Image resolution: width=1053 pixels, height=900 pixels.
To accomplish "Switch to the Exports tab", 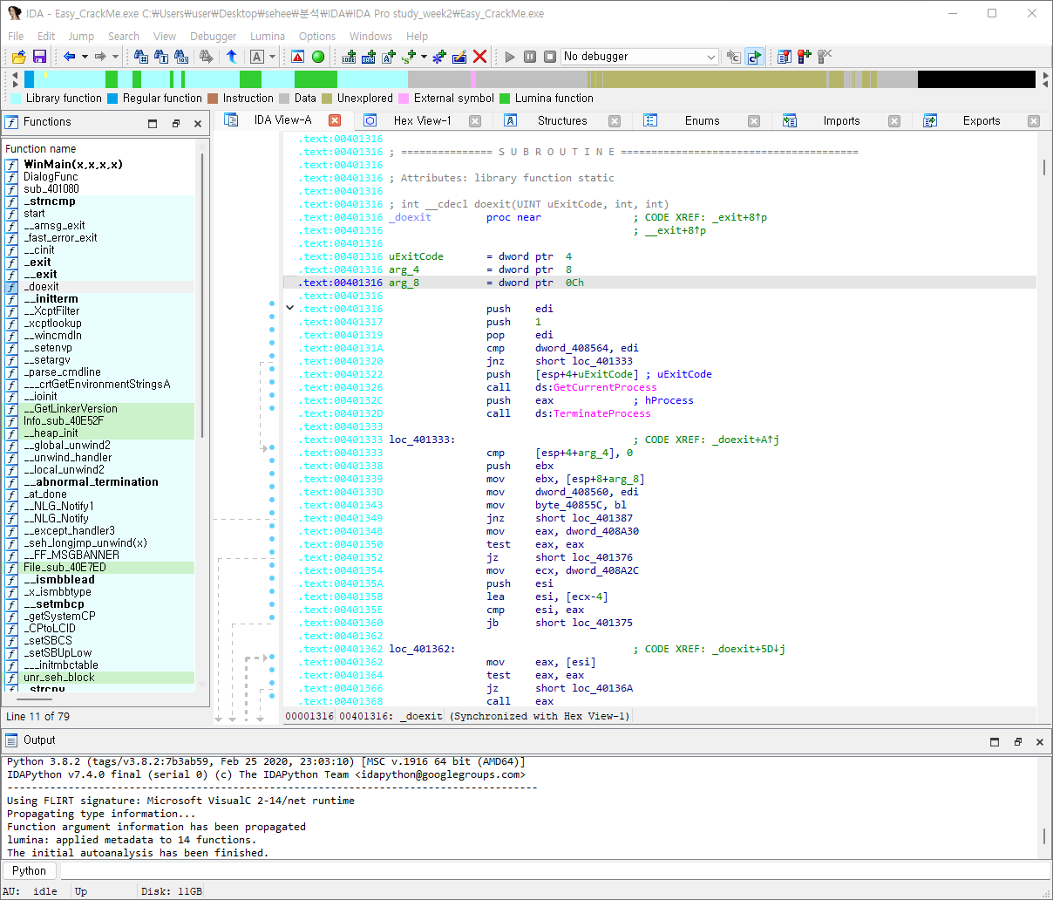I will [x=982, y=121].
